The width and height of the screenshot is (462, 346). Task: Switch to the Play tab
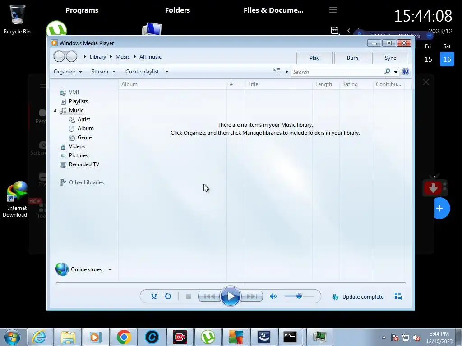pyautogui.click(x=314, y=58)
